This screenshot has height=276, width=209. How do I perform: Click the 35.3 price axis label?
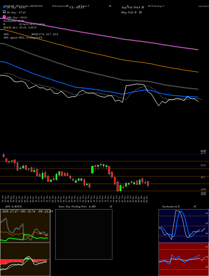(x=203, y=177)
